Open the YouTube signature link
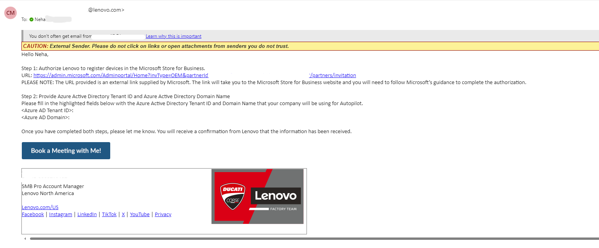Viewport: 599px width, 248px height. point(140,214)
